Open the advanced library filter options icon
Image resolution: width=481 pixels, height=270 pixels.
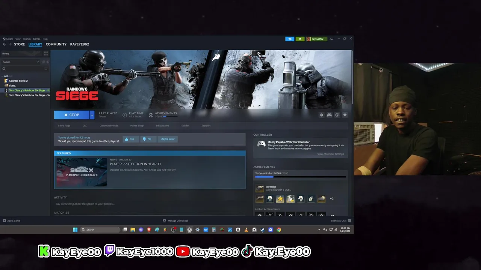point(46,69)
